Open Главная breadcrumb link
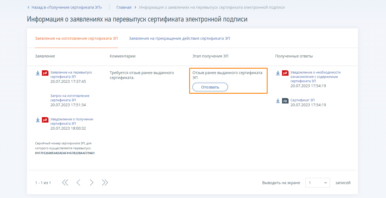The height and width of the screenshot is (198, 386). (124, 7)
